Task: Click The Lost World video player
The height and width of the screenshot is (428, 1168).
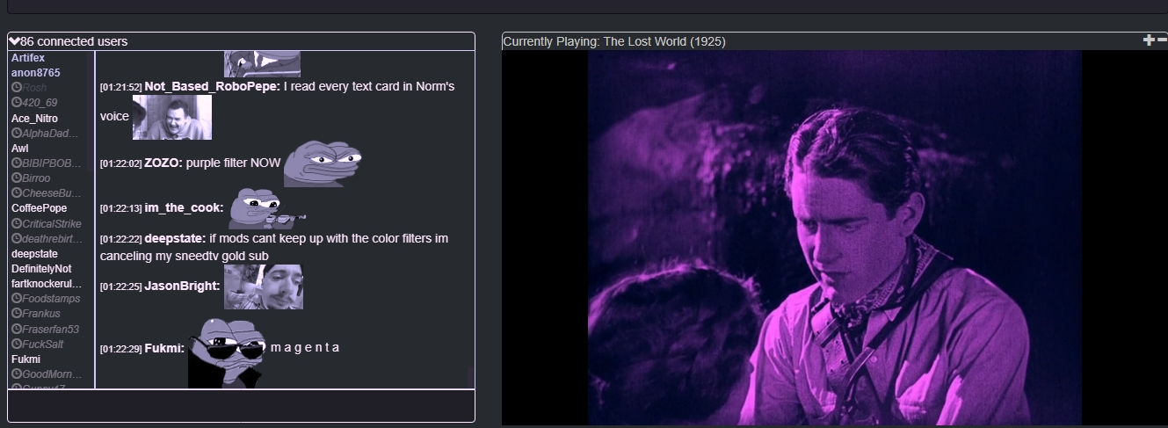Action: [x=834, y=237]
